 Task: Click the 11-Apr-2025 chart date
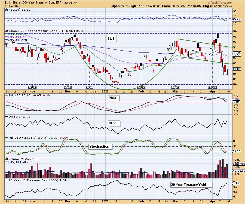12,6
